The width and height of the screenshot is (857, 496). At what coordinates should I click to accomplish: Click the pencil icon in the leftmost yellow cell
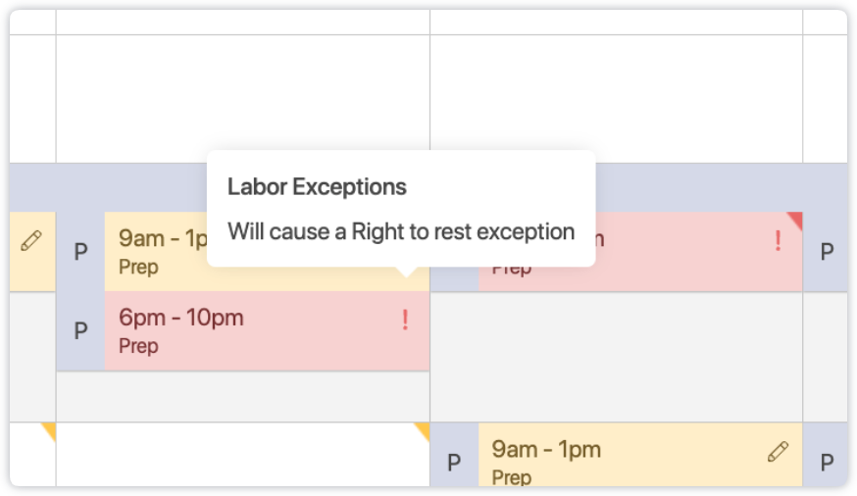coord(31,240)
